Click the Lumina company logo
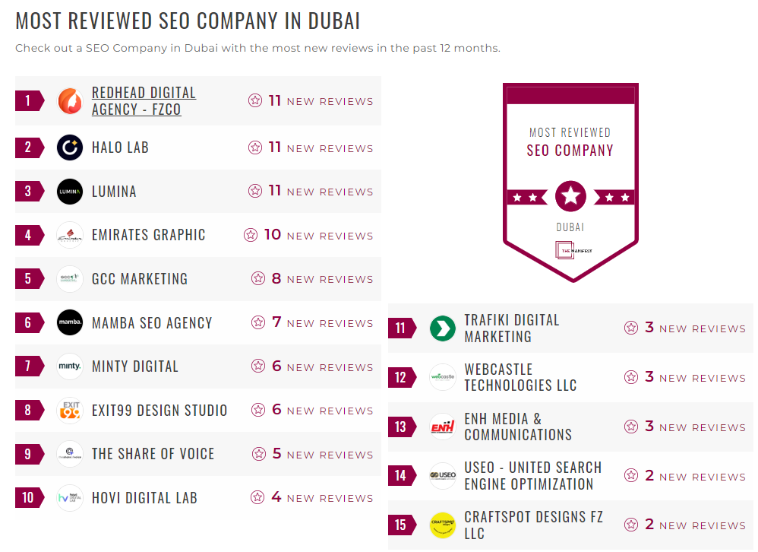758x552 pixels. pyautogui.click(x=69, y=191)
